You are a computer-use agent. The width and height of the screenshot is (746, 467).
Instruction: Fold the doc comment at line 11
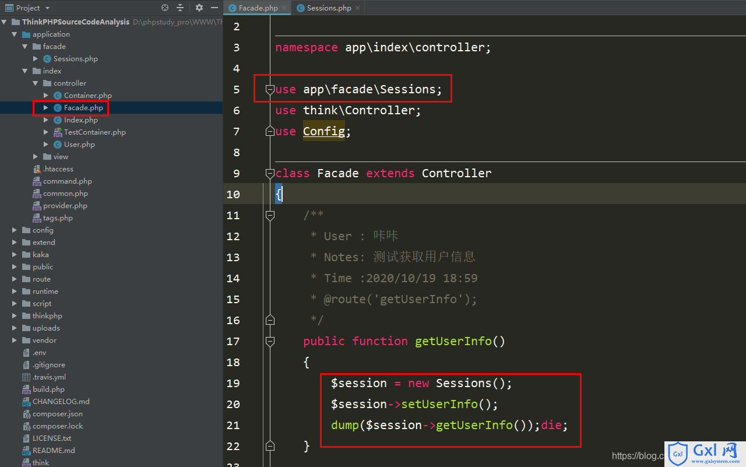pyautogui.click(x=270, y=215)
